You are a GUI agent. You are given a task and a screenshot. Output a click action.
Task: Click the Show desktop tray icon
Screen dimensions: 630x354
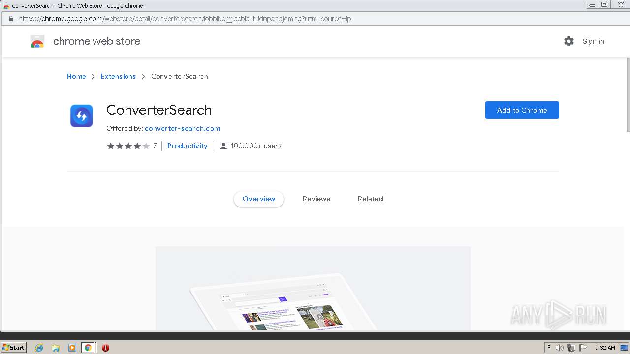tap(624, 348)
